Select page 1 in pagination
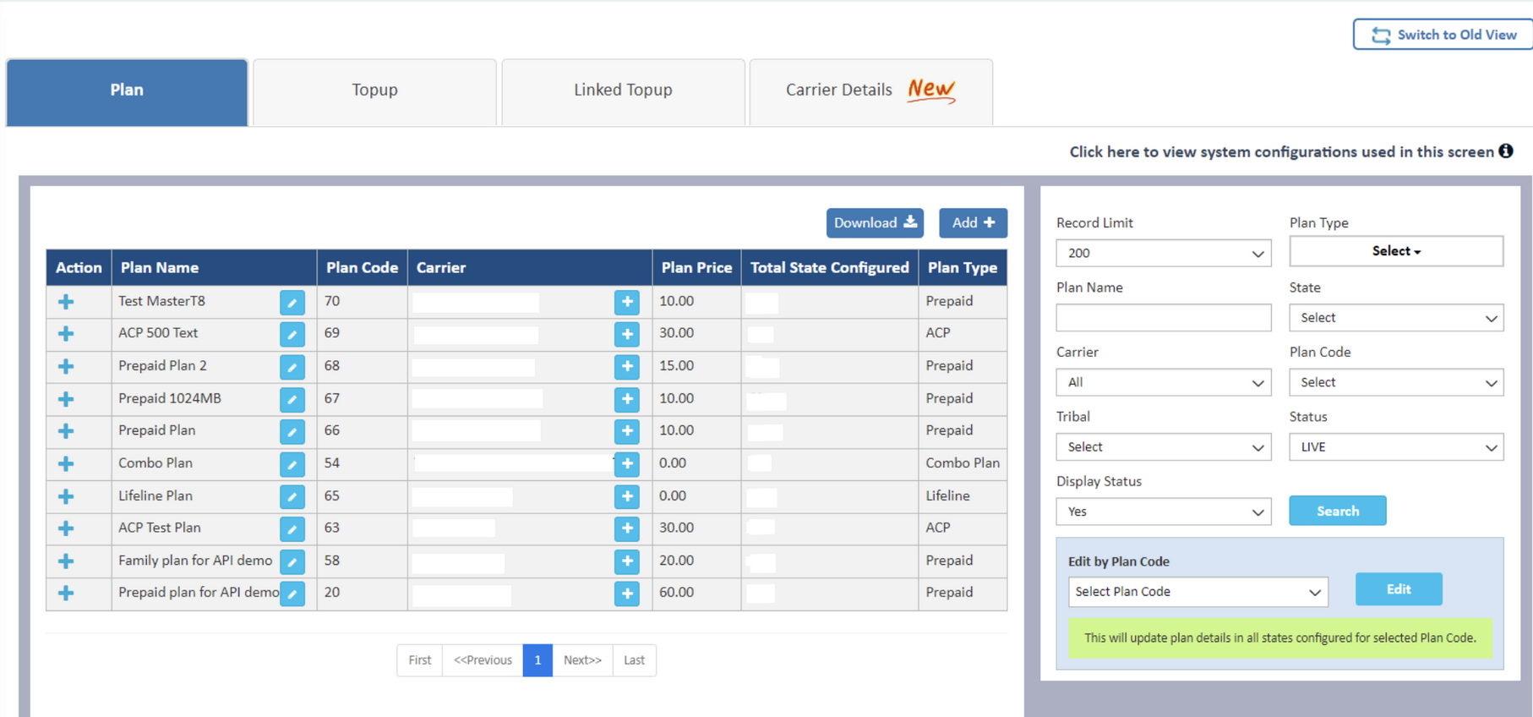This screenshot has height=717, width=1533. 537,660
